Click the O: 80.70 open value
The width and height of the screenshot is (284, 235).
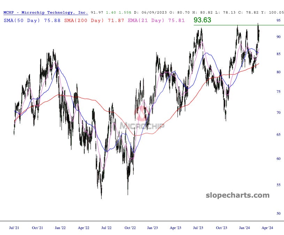pos(179,13)
